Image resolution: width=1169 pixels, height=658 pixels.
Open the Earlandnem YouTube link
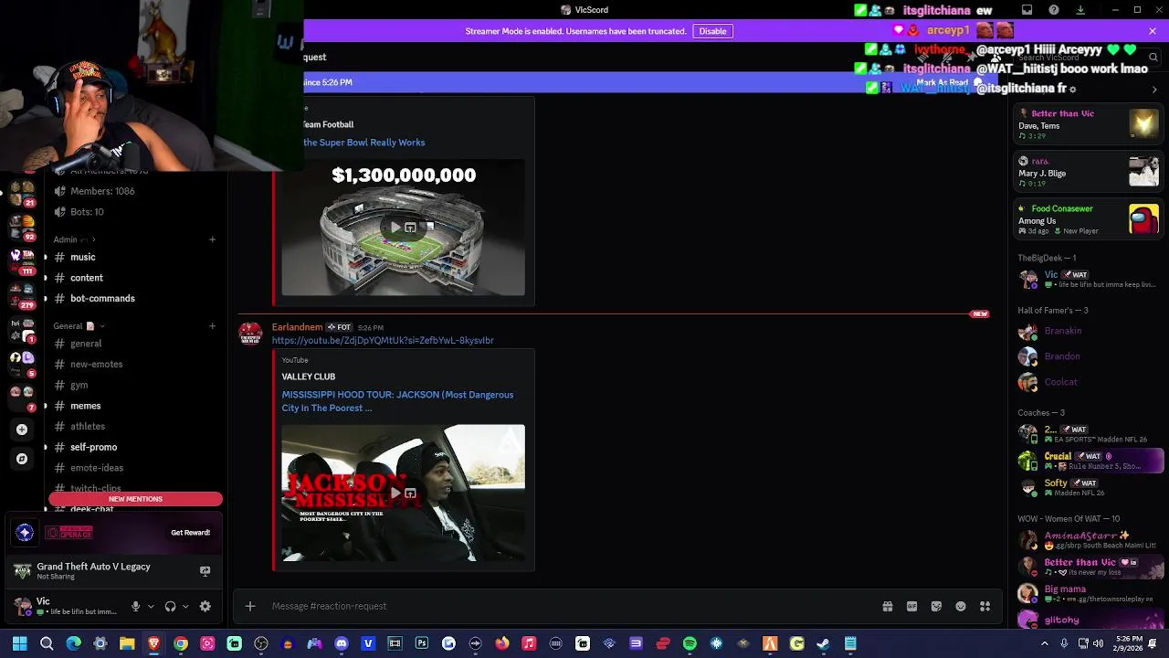(383, 340)
